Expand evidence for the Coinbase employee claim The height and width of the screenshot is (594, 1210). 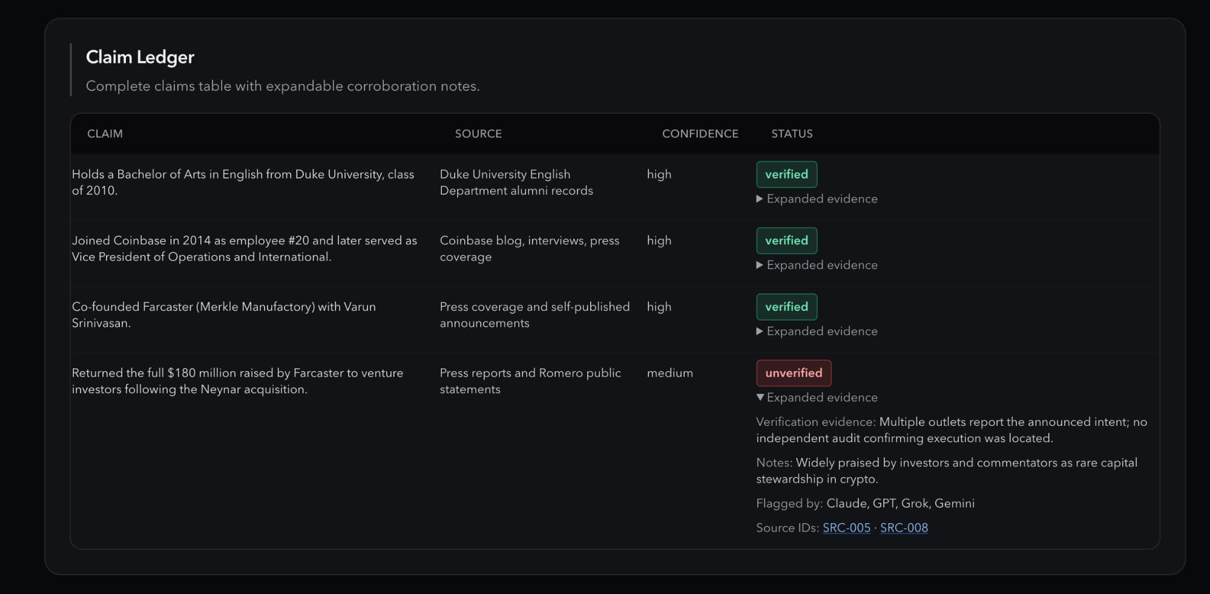817,265
